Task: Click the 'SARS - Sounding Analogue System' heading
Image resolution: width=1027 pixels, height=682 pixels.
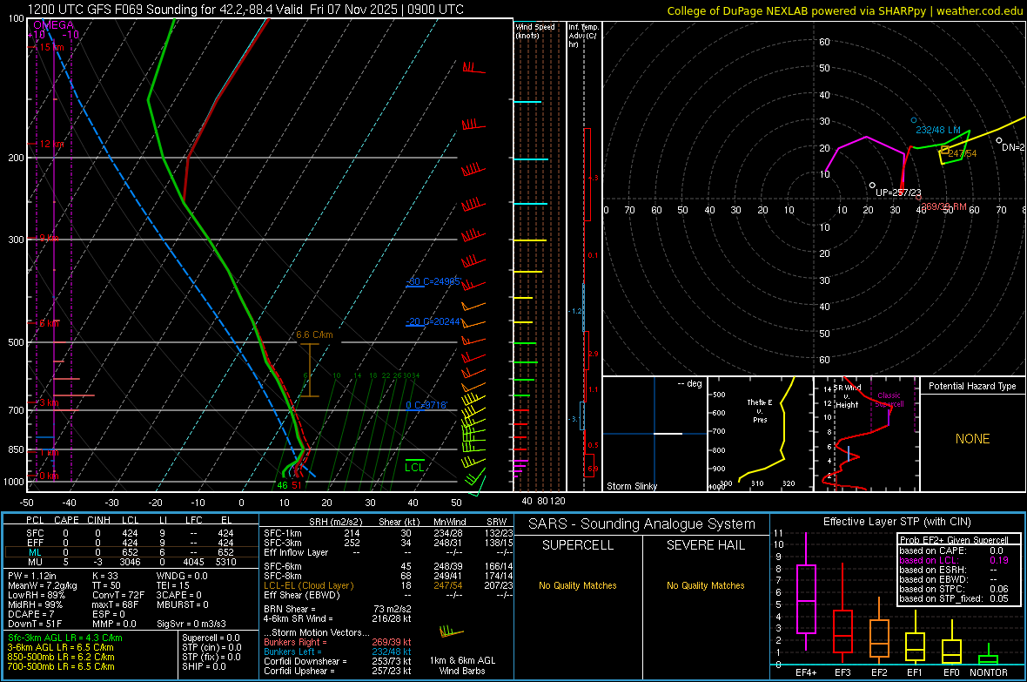Action: click(x=642, y=524)
